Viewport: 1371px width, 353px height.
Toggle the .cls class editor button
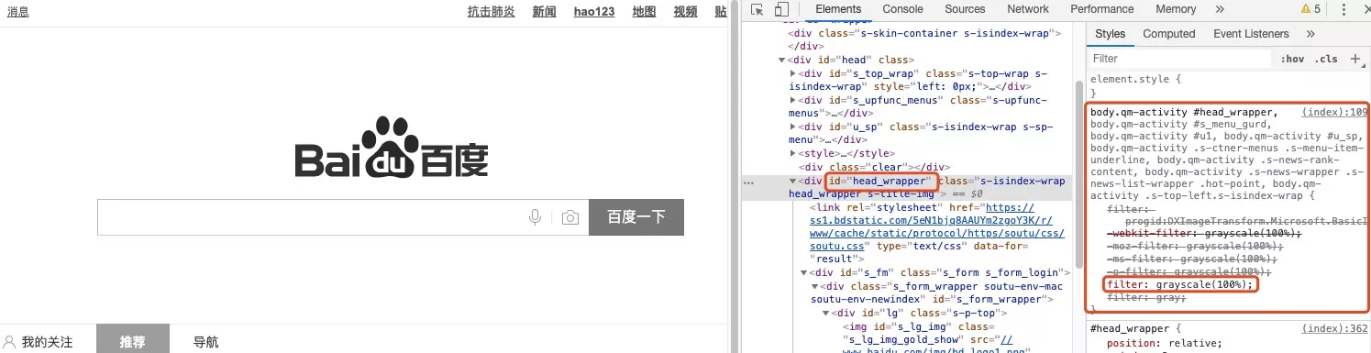tap(1326, 59)
